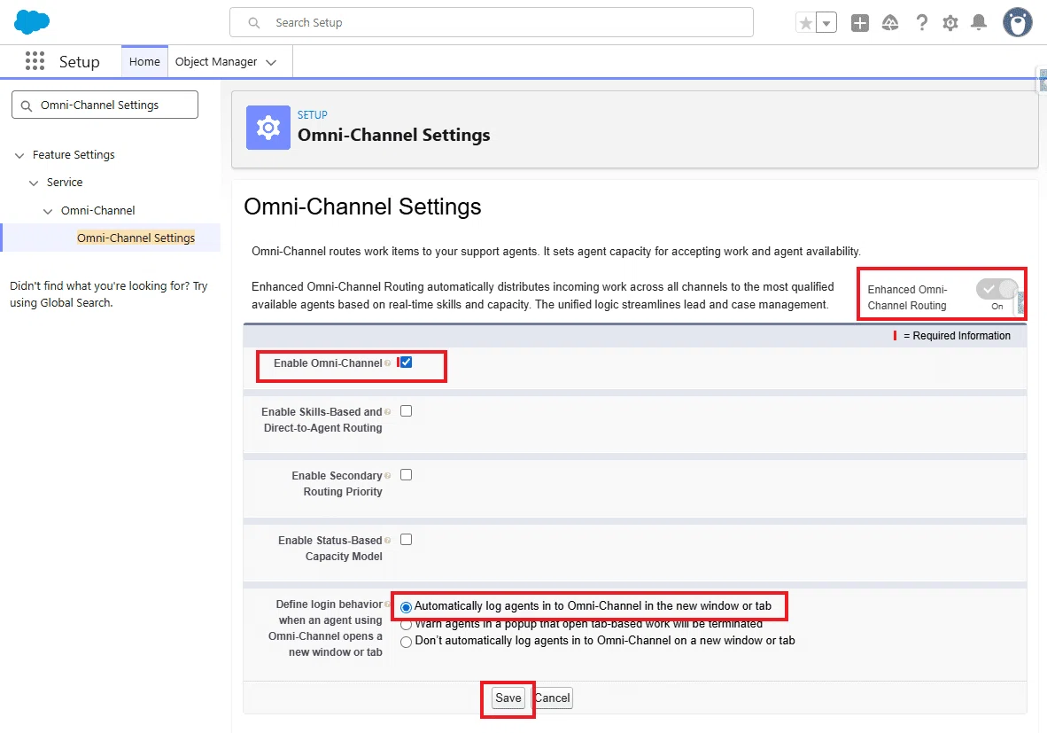Open the help question mark icon
The image size is (1047, 733).
click(x=921, y=23)
